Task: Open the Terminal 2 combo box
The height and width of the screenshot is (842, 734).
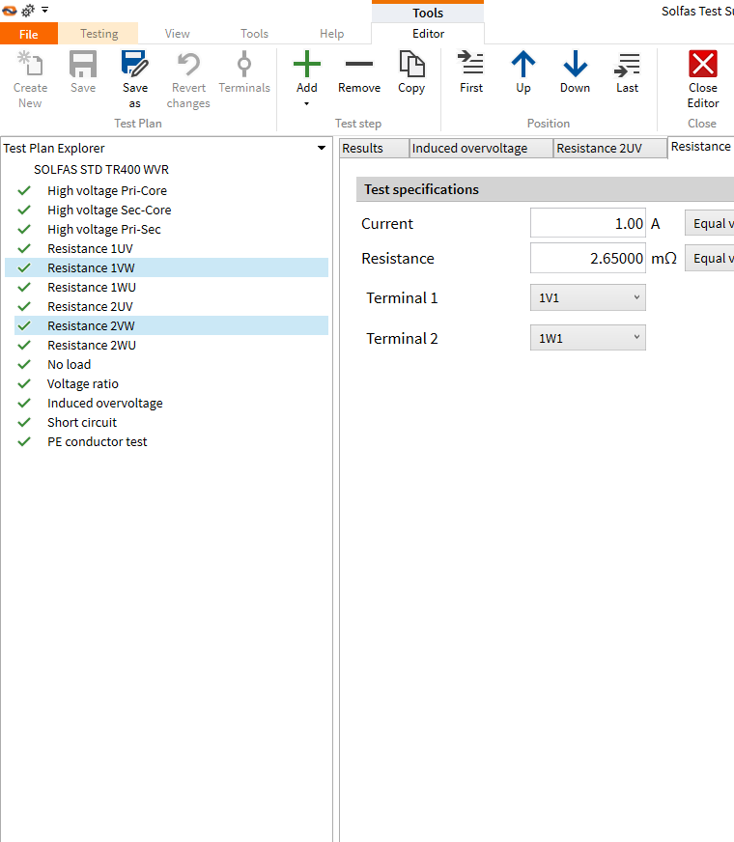Action: pyautogui.click(x=588, y=338)
